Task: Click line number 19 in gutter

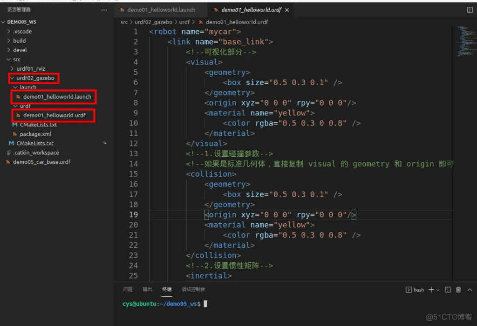Action: coord(134,215)
